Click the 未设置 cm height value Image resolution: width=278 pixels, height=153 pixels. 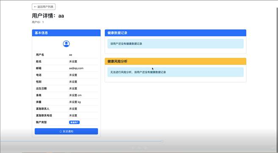tap(75, 95)
